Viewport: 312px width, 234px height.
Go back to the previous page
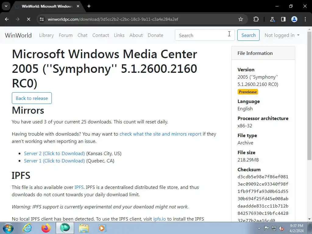(7, 19)
